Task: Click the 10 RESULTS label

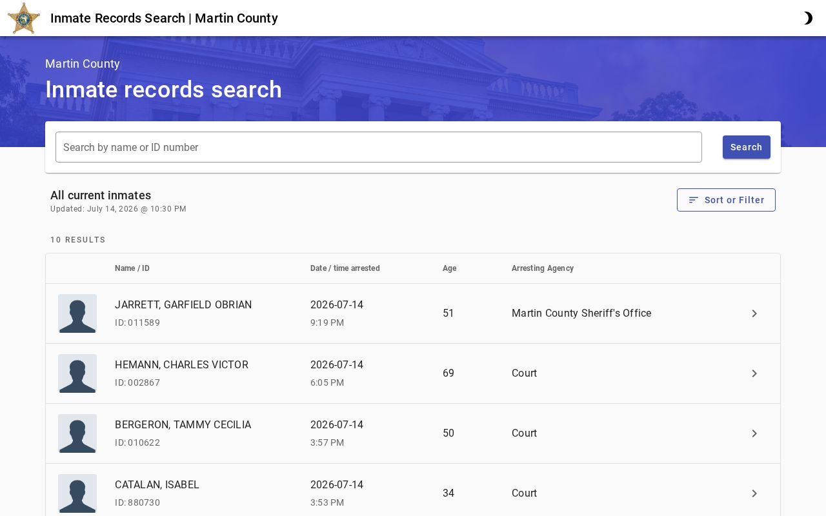Action: [78, 240]
